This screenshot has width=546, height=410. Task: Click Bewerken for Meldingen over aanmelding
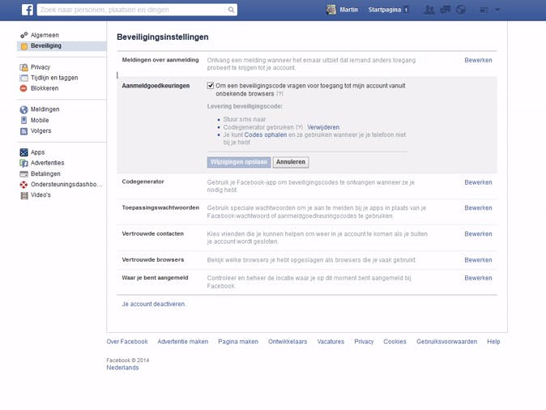[478, 60]
